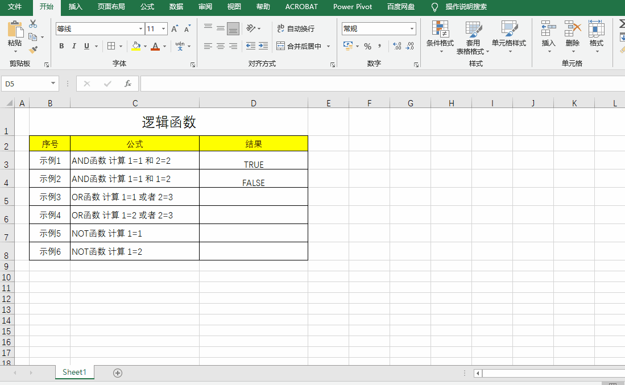Apply borders with the border icon
The width and height of the screenshot is (625, 385).
point(111,46)
